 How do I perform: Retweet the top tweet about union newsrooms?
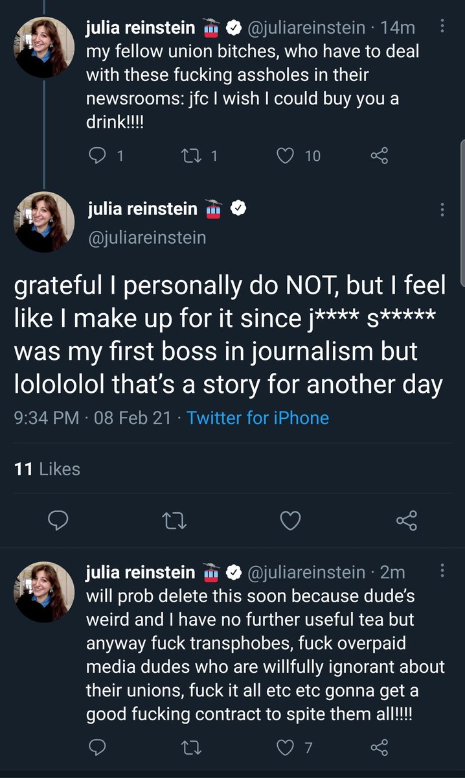point(194,156)
